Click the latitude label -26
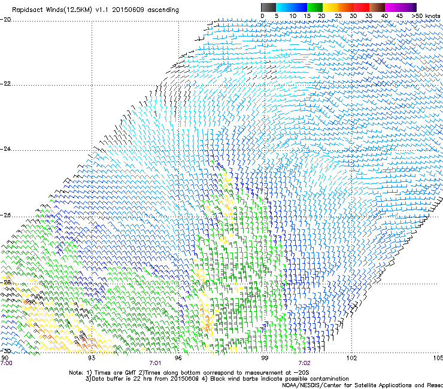This screenshot has height=389, width=443. pyautogui.click(x=5, y=215)
